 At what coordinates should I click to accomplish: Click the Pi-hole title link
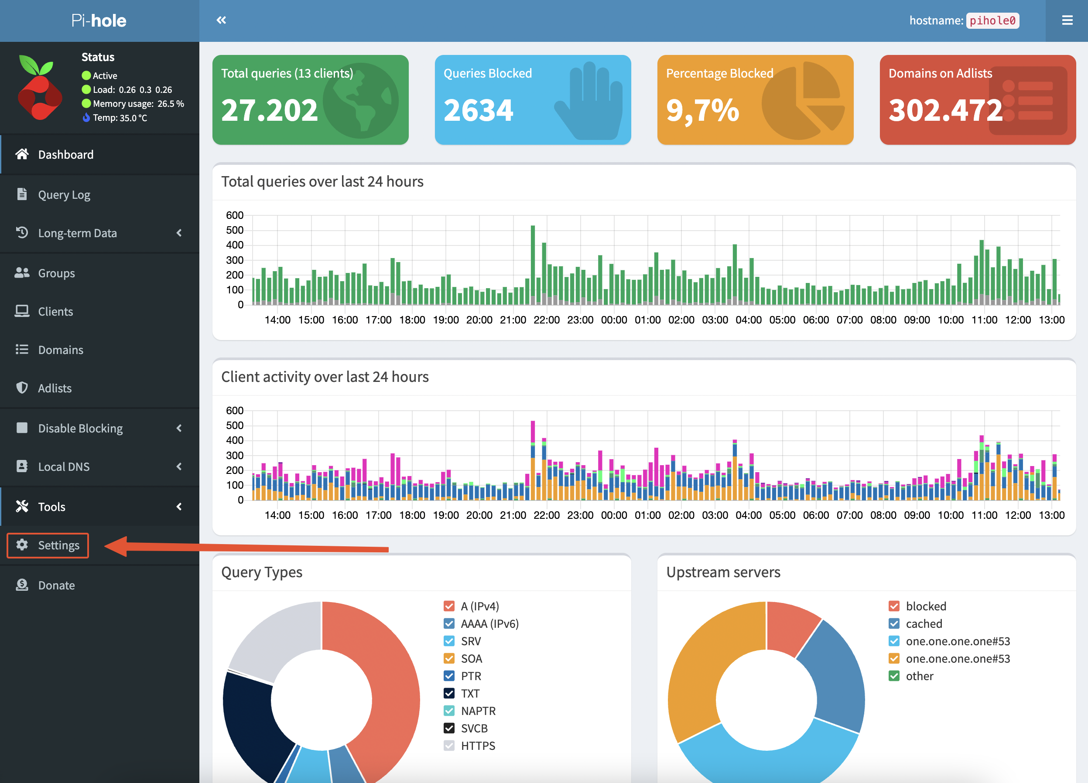[99, 20]
